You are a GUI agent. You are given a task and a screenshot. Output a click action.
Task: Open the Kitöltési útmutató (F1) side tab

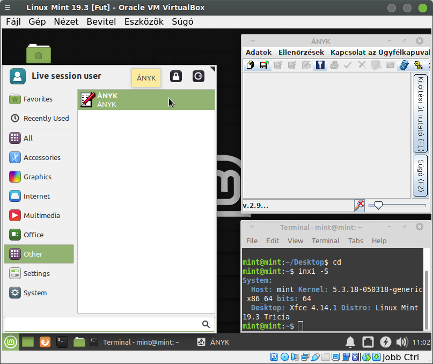point(420,113)
